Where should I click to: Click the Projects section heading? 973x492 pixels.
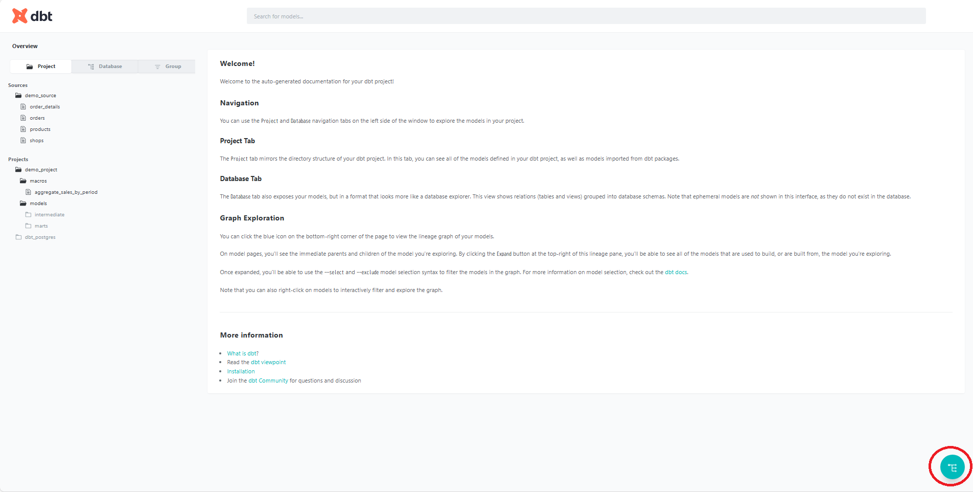pyautogui.click(x=18, y=160)
